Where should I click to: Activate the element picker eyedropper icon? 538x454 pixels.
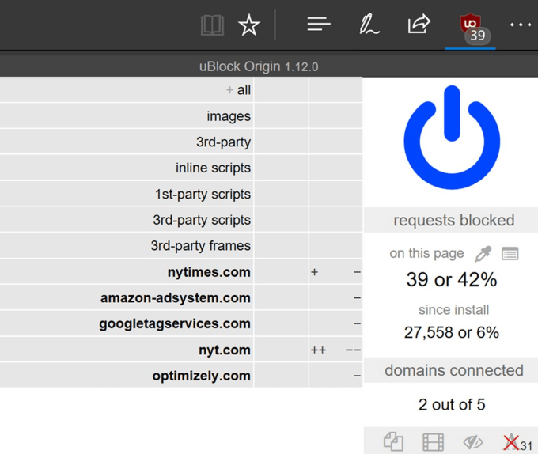[483, 254]
